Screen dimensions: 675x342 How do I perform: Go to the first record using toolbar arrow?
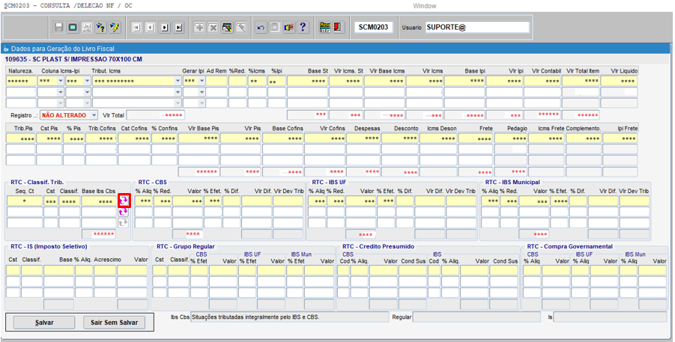(x=136, y=28)
